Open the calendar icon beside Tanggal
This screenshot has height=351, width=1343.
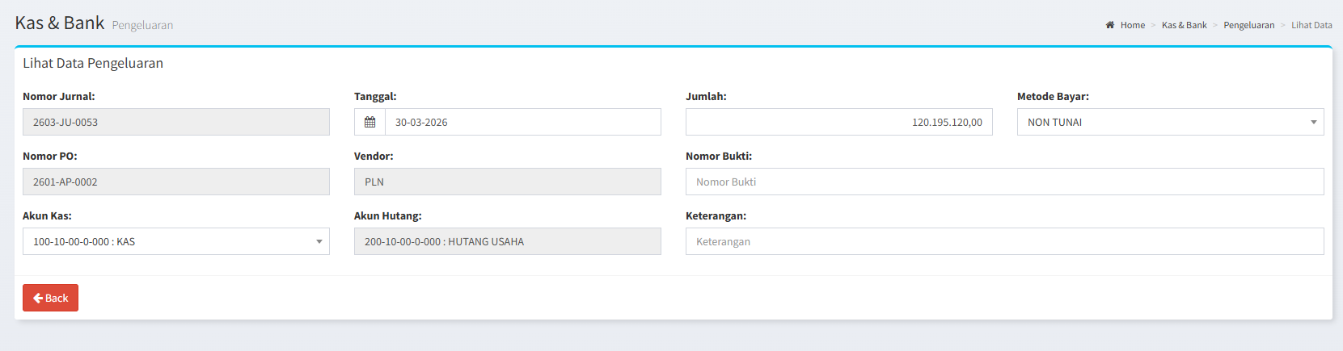click(x=370, y=123)
